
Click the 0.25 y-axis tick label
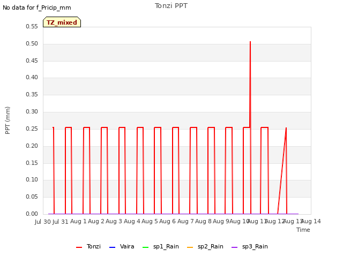tap(32, 128)
